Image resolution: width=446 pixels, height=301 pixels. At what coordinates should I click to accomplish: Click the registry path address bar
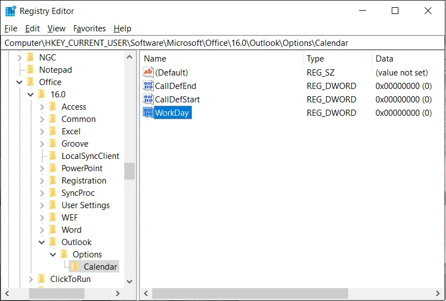click(x=223, y=43)
